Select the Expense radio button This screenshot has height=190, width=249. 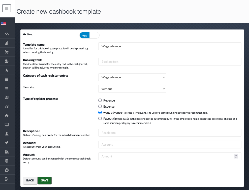point(100,106)
